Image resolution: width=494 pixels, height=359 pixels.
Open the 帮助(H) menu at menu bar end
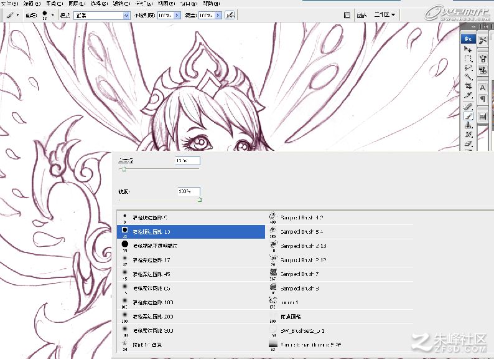211,4
